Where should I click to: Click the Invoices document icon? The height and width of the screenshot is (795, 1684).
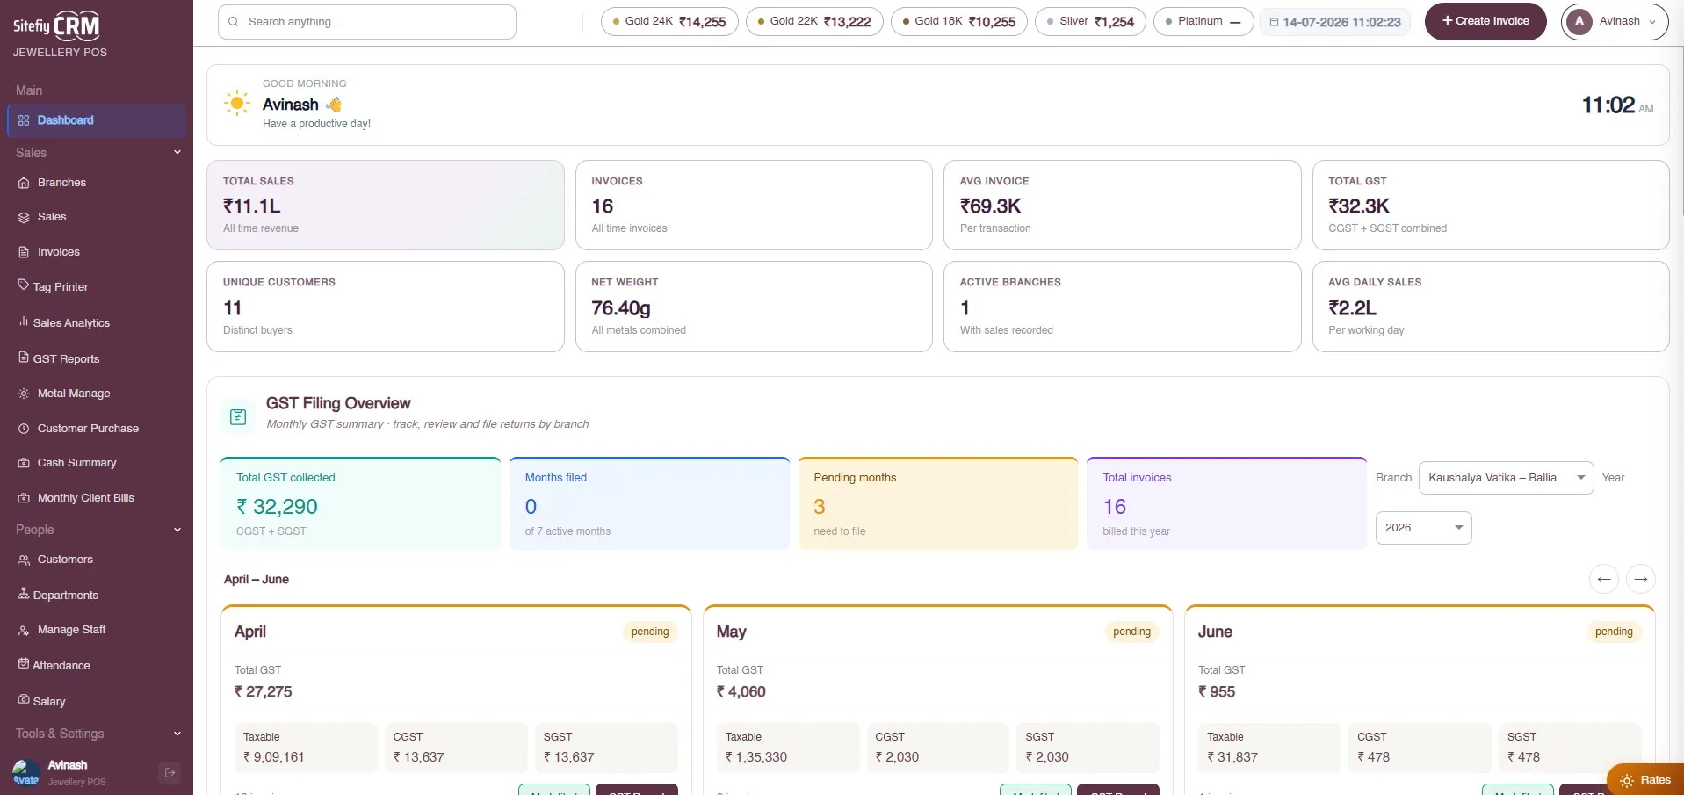pos(24,252)
